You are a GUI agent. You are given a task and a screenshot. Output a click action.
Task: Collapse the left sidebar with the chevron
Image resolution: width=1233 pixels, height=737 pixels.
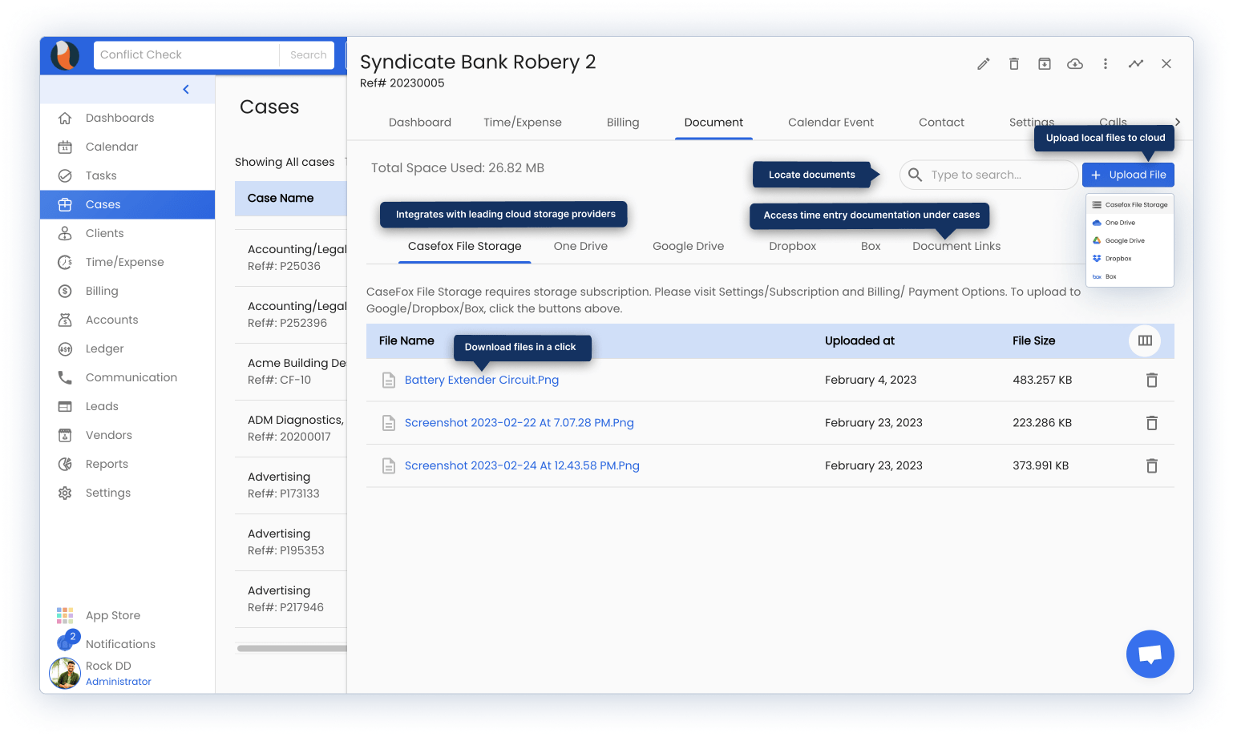click(x=186, y=90)
